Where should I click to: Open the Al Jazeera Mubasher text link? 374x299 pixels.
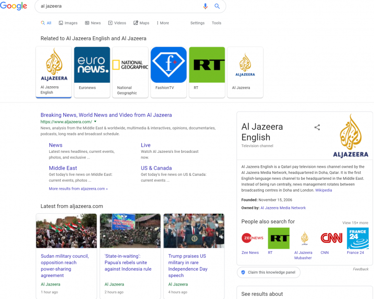click(303, 255)
